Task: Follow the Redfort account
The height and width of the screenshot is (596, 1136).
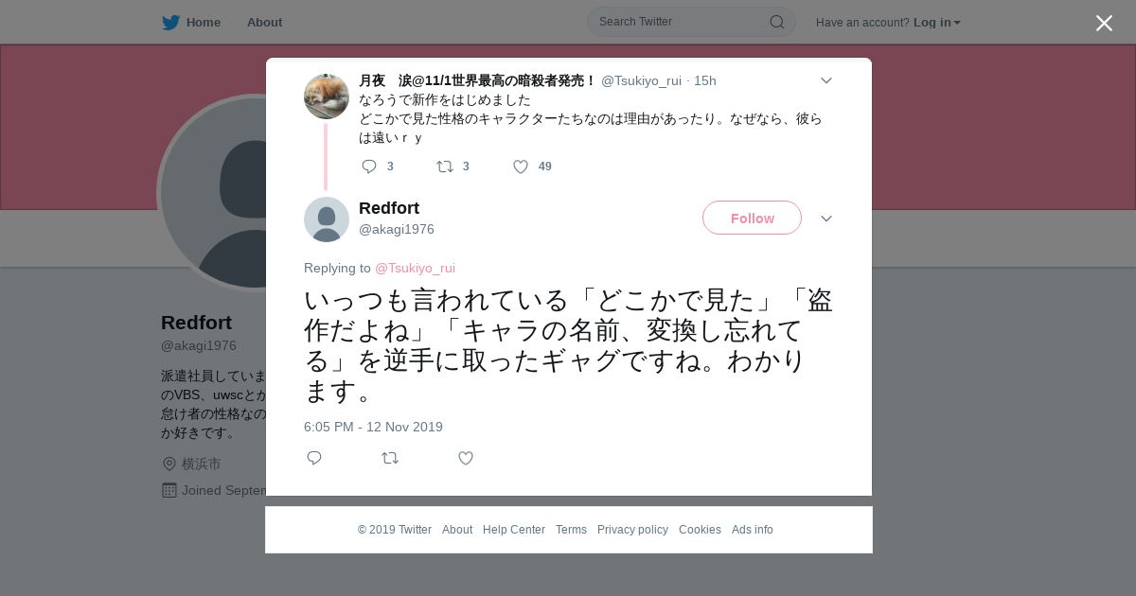Action: (x=752, y=218)
